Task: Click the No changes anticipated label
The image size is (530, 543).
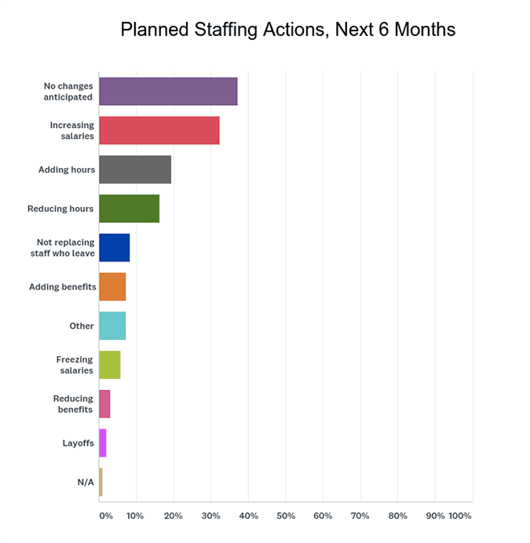Action: [68, 92]
